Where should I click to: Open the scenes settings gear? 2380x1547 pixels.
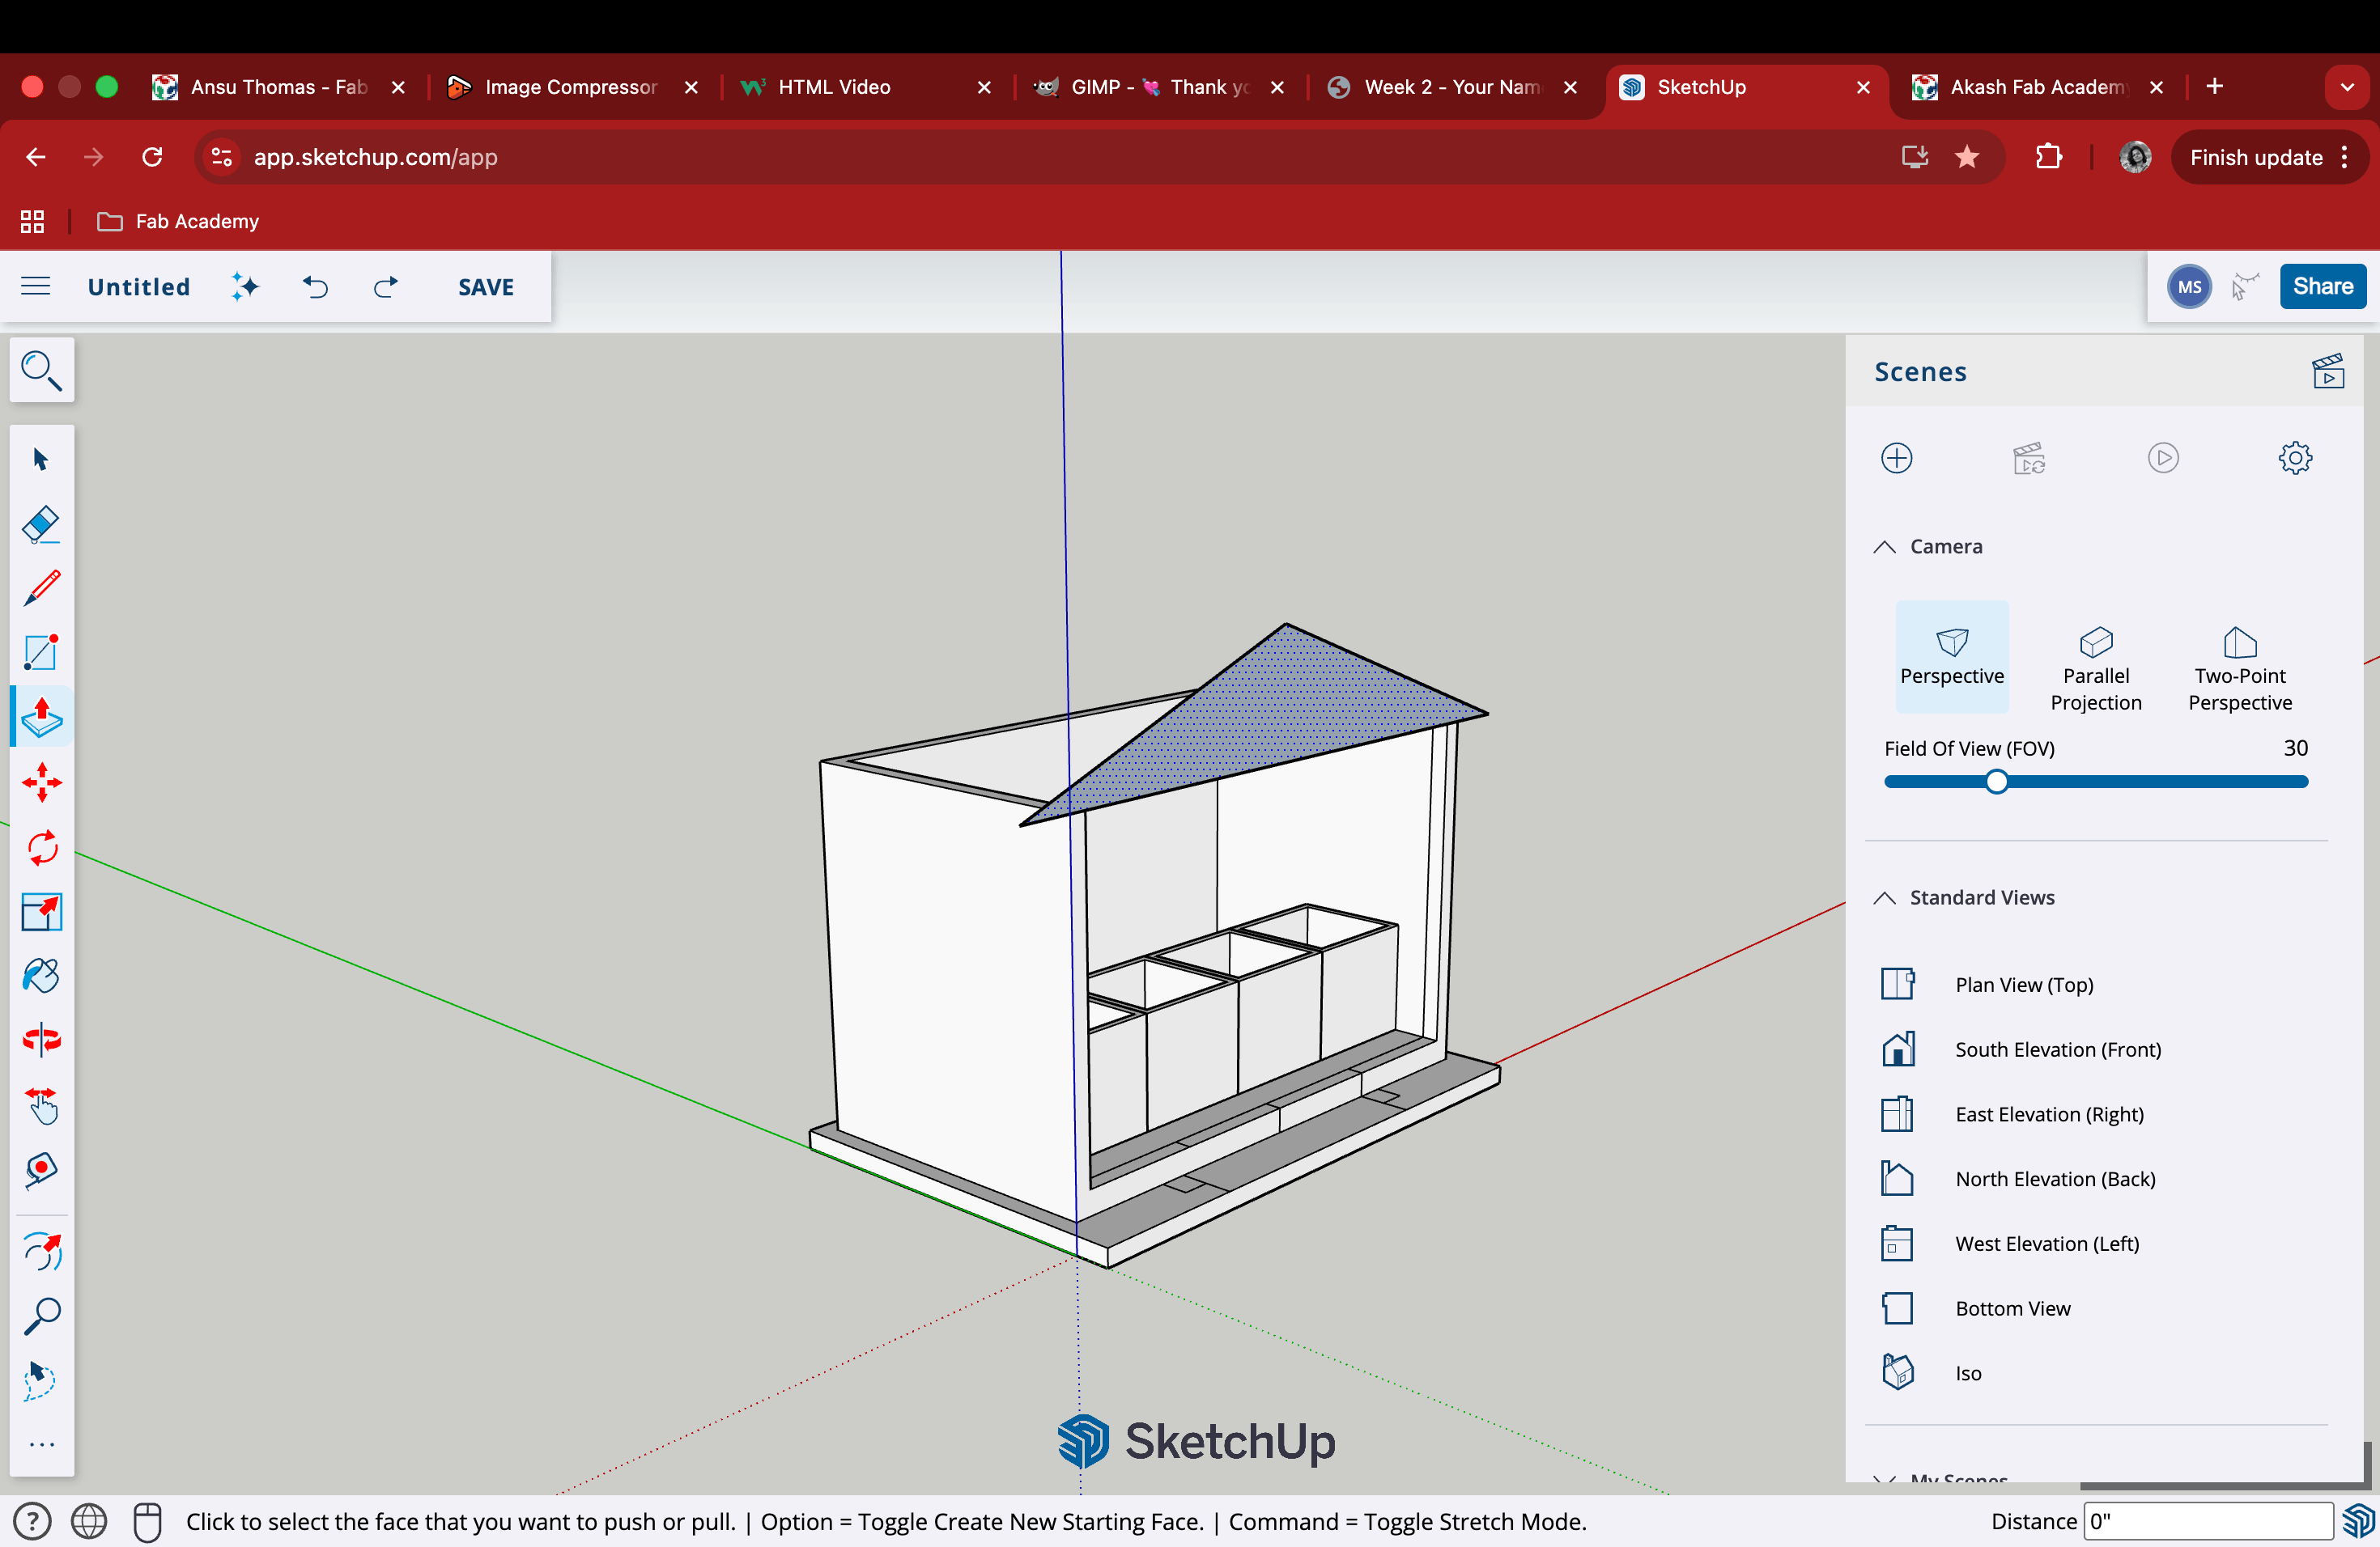(2294, 458)
